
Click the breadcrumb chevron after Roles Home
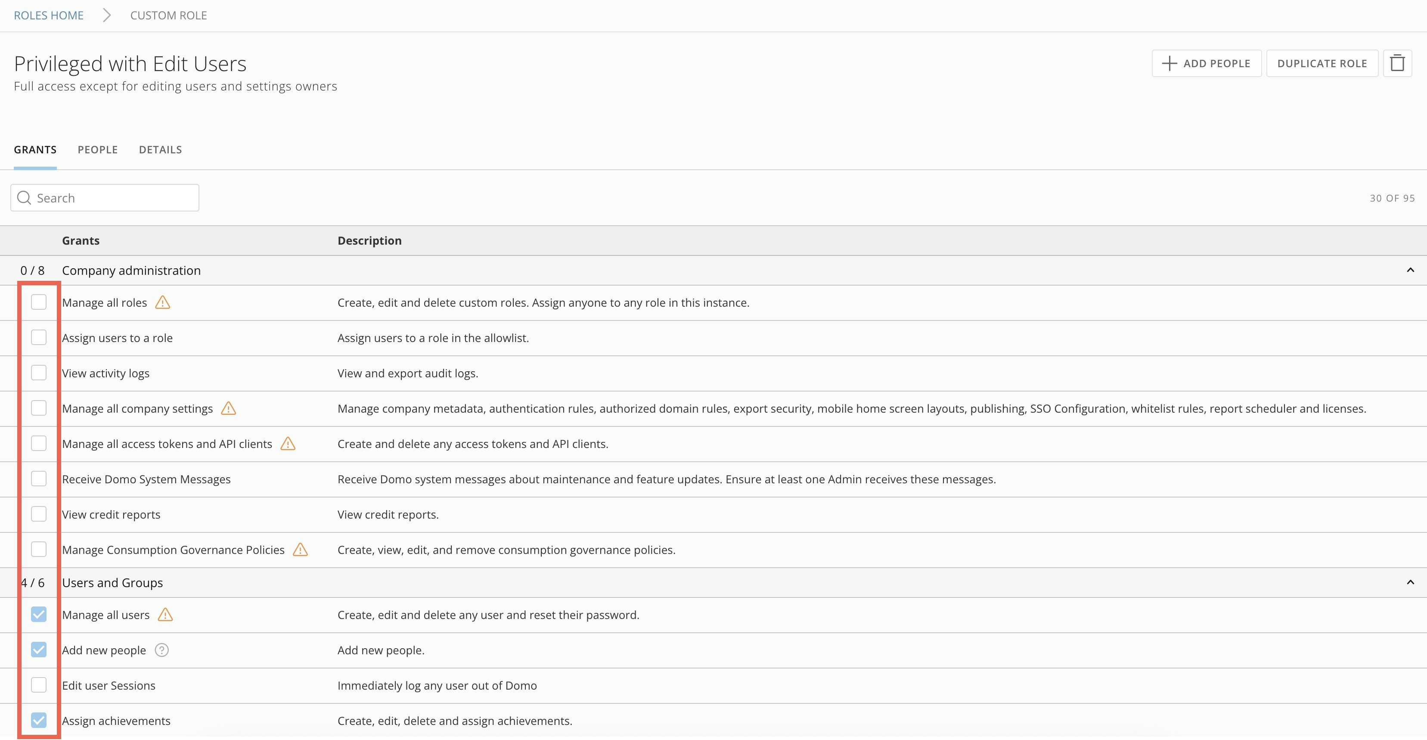click(x=107, y=16)
